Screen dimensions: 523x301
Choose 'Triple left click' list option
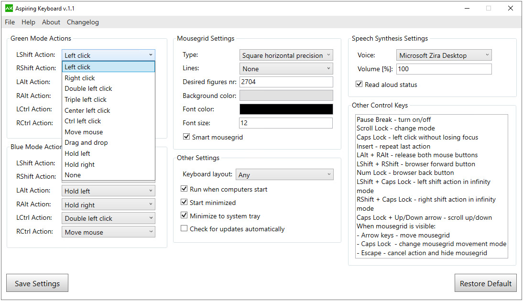pyautogui.click(x=109, y=100)
